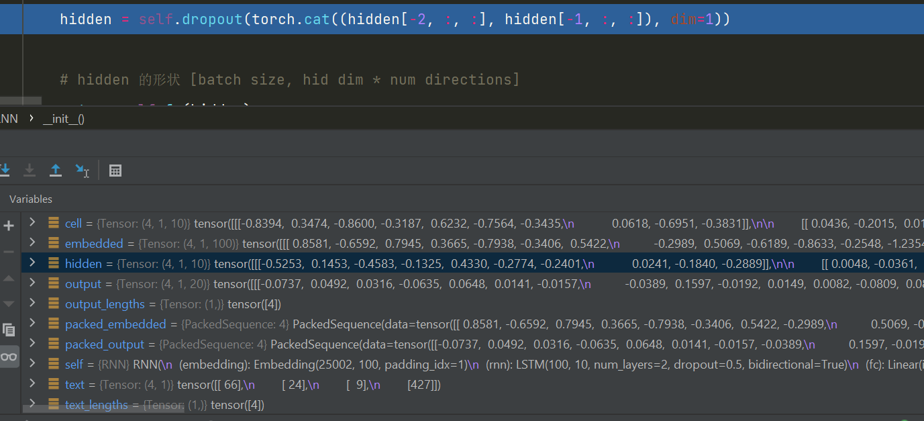Image resolution: width=924 pixels, height=421 pixels.
Task: Click the stack icon beside hidden
Action: [x=53, y=264]
